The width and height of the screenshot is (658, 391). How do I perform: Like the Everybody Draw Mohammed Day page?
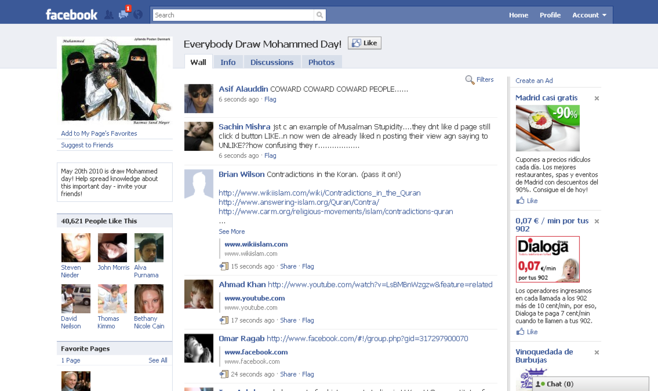364,43
